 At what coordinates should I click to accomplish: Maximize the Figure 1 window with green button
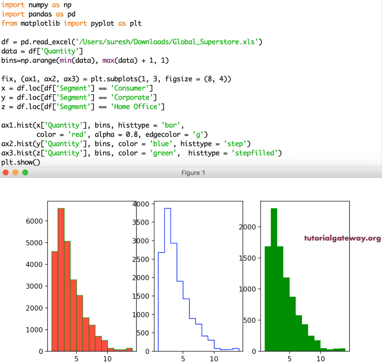[x=25, y=173]
